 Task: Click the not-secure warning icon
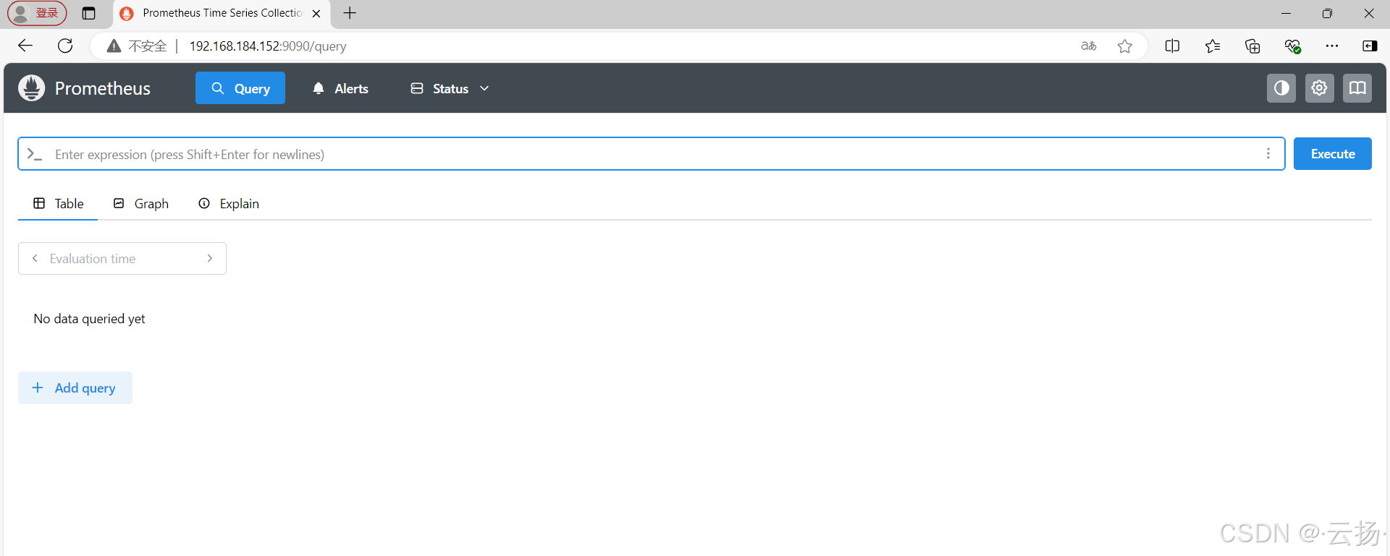click(x=114, y=46)
